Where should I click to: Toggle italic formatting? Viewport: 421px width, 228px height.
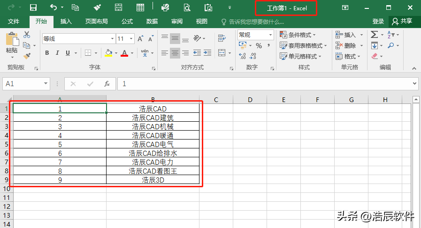(57, 53)
